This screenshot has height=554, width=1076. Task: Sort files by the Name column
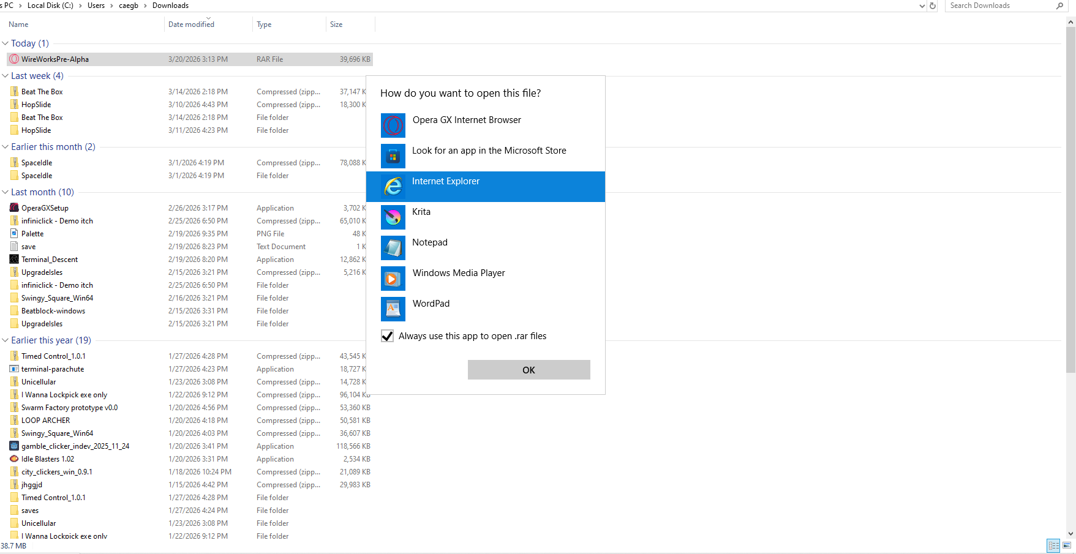pos(18,24)
